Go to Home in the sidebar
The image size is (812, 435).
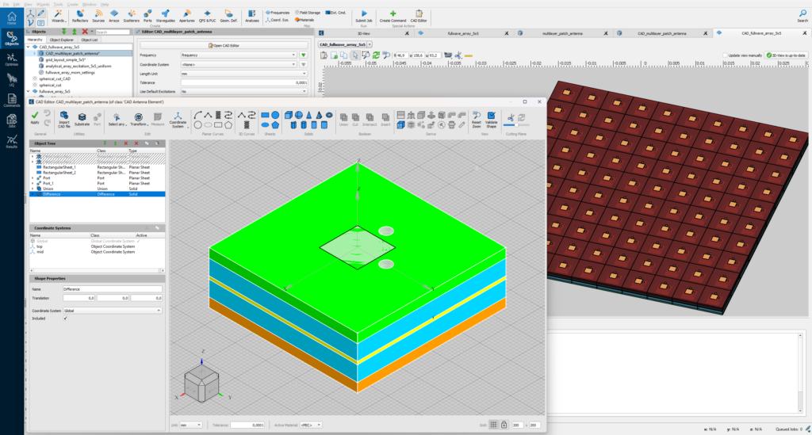(x=11, y=19)
